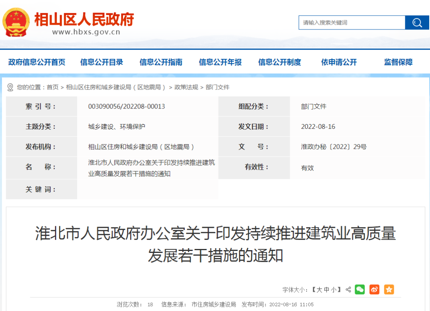Open 政府信息公开首页 nav item
Viewport: 430px width, 311px height.
37,62
